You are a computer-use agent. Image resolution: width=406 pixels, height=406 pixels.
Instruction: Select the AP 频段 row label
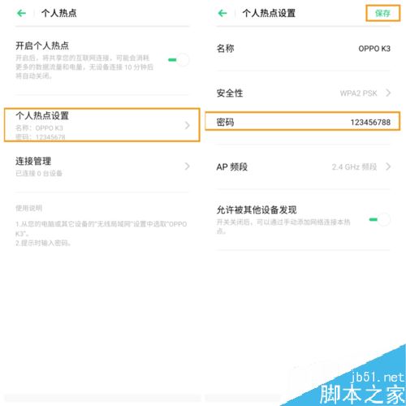[232, 166]
